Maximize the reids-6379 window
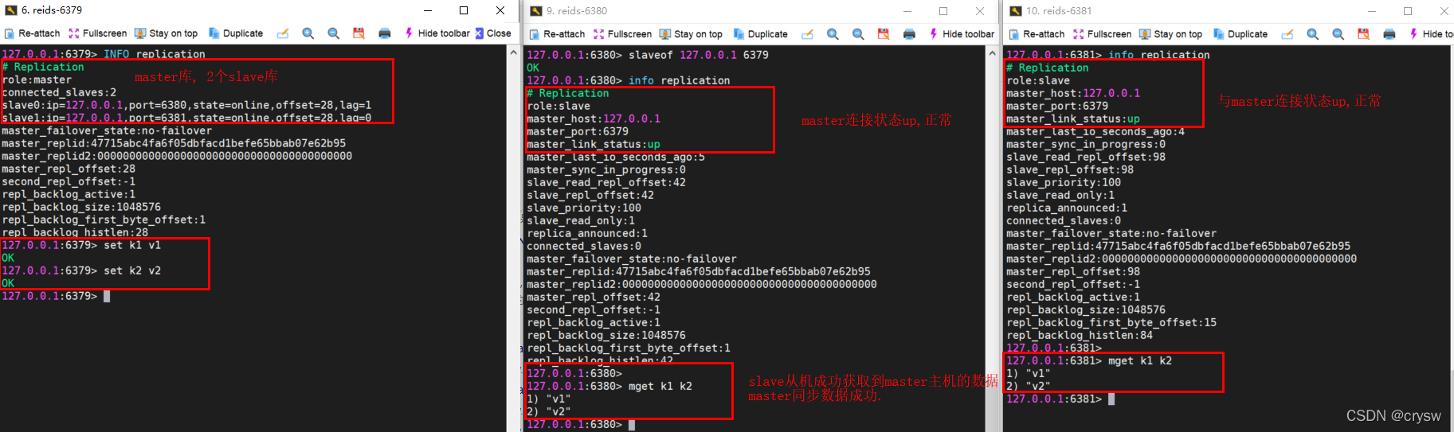The width and height of the screenshot is (1454, 432). 464,10
